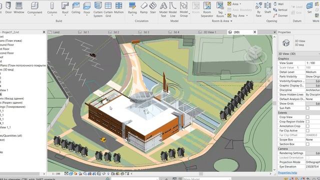Image resolution: width=320 pixels, height=180 pixels.
Task: Open Detail Level in view control bar
Action: click(66, 173)
